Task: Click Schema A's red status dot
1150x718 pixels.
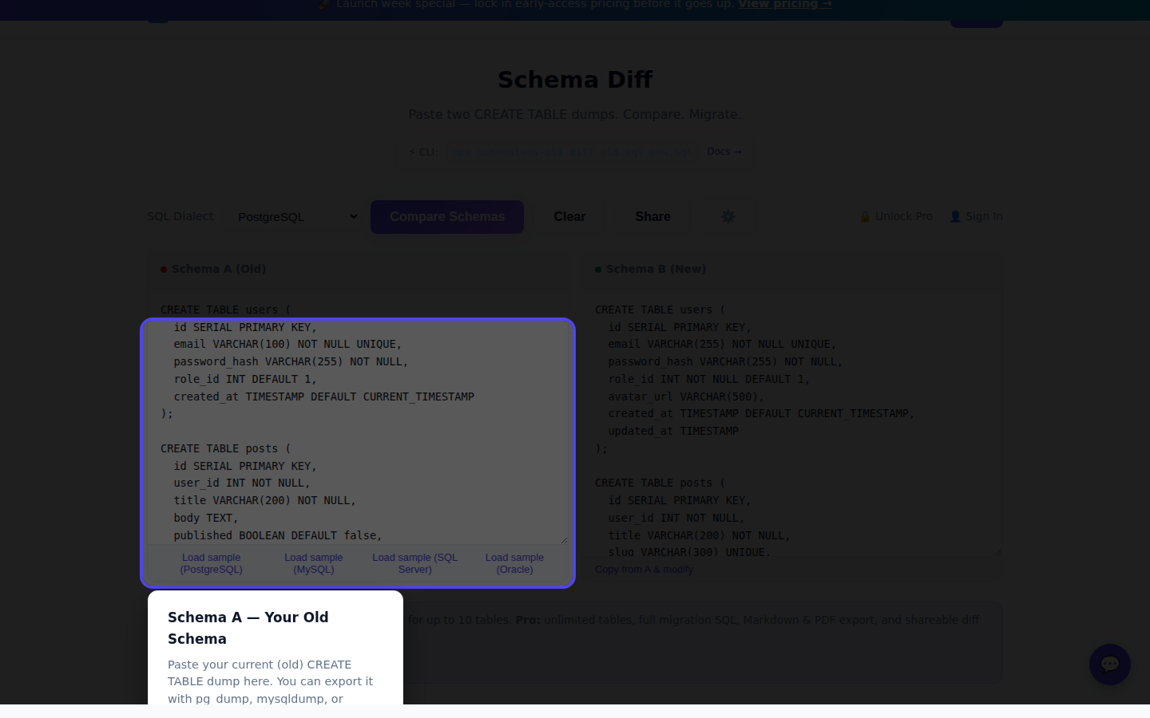Action: 164,269
